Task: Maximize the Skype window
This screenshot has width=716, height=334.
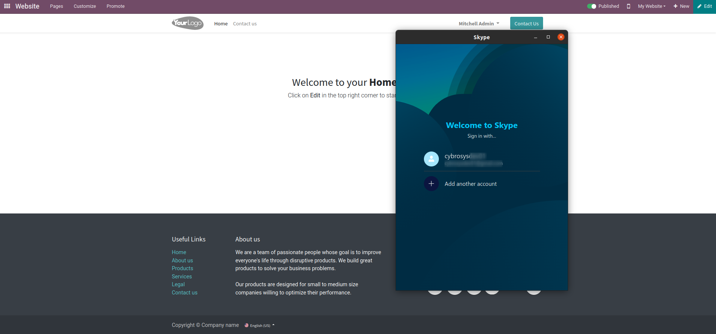Action: (548, 37)
